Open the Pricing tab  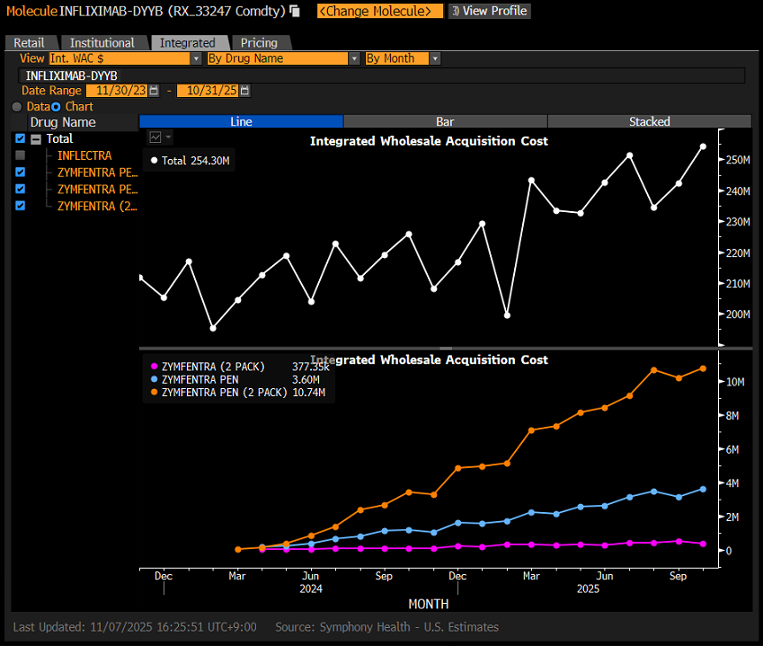pyautogui.click(x=259, y=43)
